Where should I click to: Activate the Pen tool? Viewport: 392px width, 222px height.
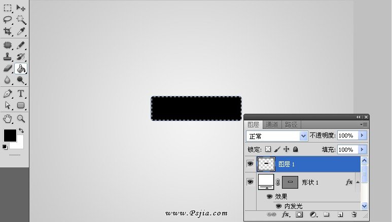[8, 94]
